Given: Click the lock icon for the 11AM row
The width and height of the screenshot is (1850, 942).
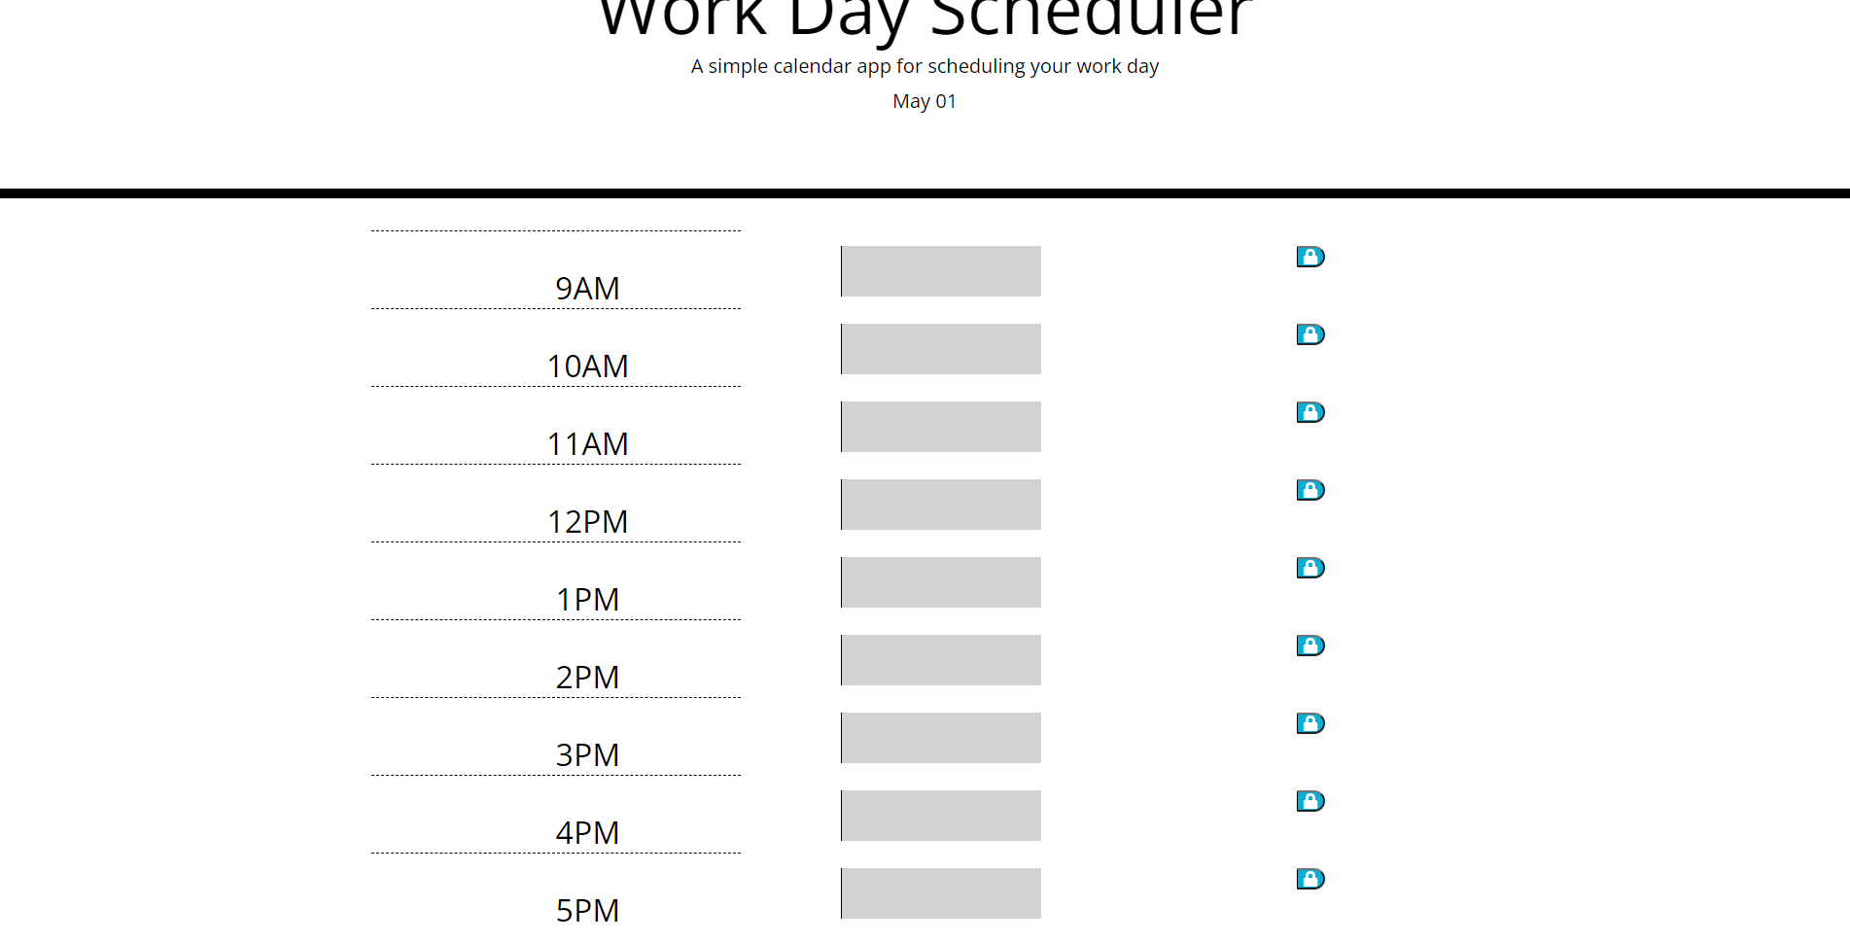Looking at the screenshot, I should pyautogui.click(x=1309, y=412).
